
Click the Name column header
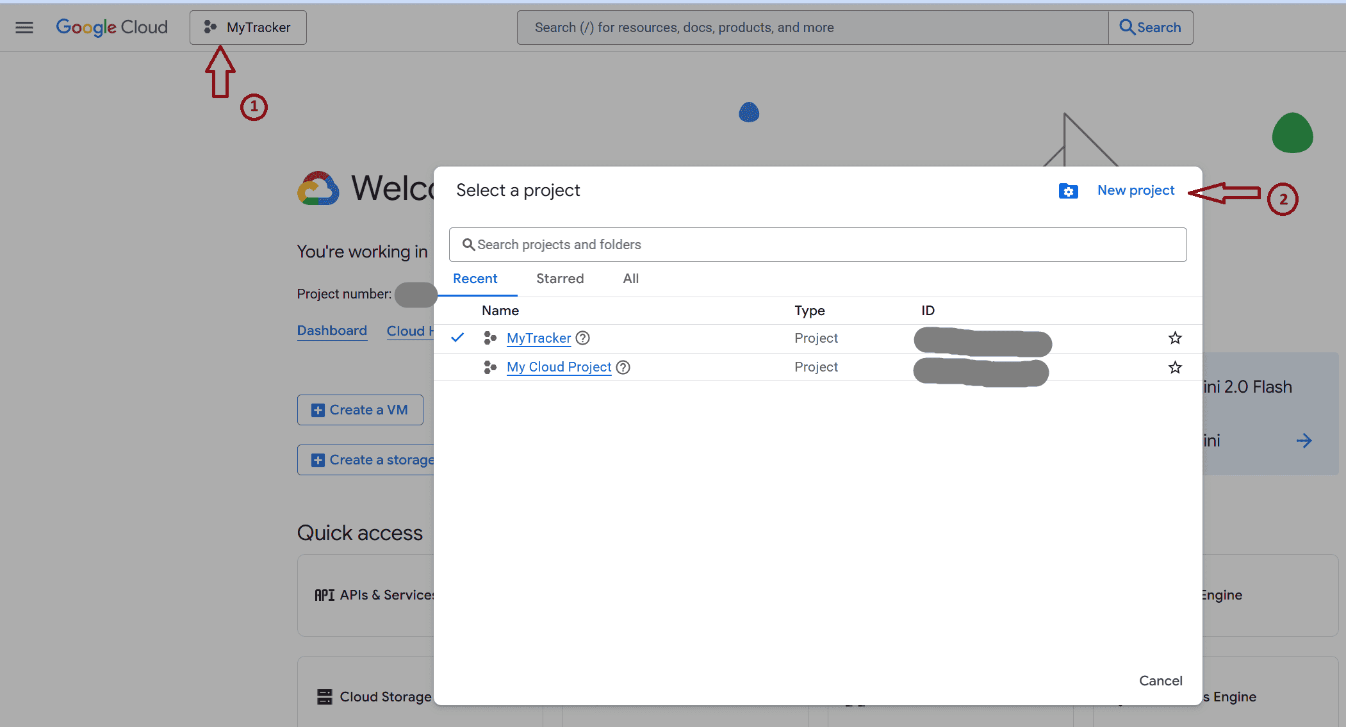point(500,311)
